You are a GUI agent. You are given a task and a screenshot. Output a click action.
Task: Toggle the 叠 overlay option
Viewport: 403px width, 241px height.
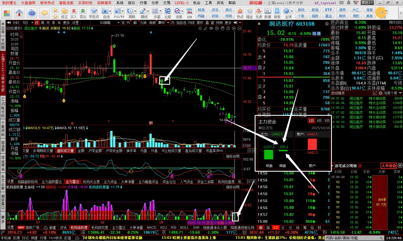coord(207,23)
